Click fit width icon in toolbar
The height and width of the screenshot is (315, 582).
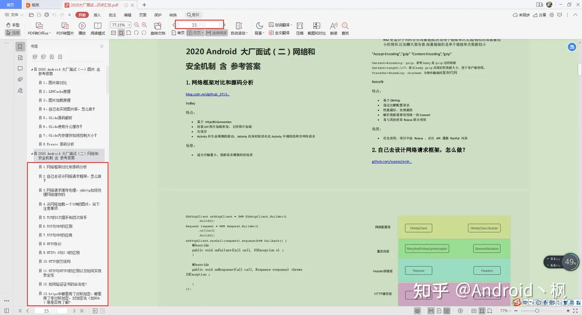pyautogui.click(x=129, y=33)
